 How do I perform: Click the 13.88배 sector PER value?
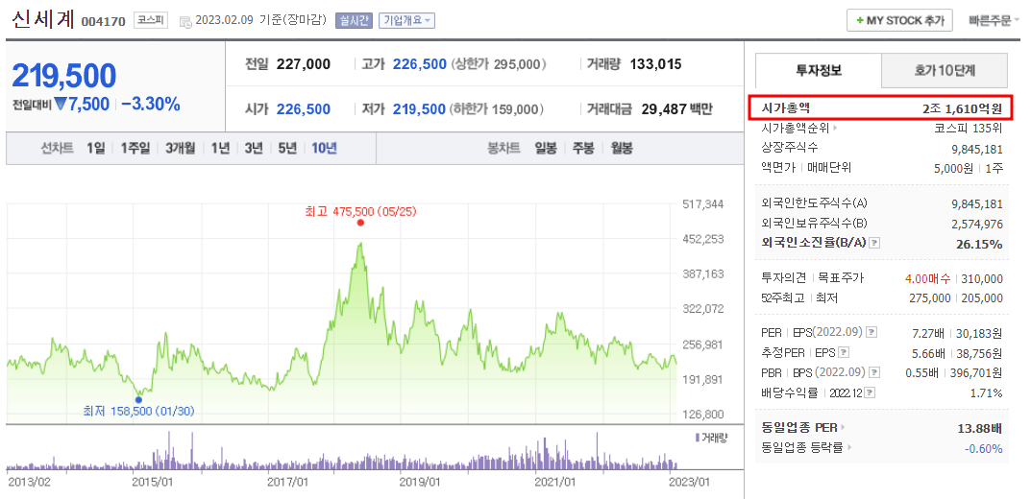click(980, 428)
